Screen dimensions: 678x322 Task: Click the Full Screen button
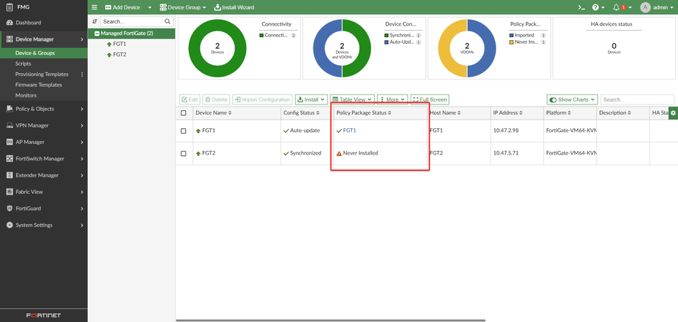(430, 99)
